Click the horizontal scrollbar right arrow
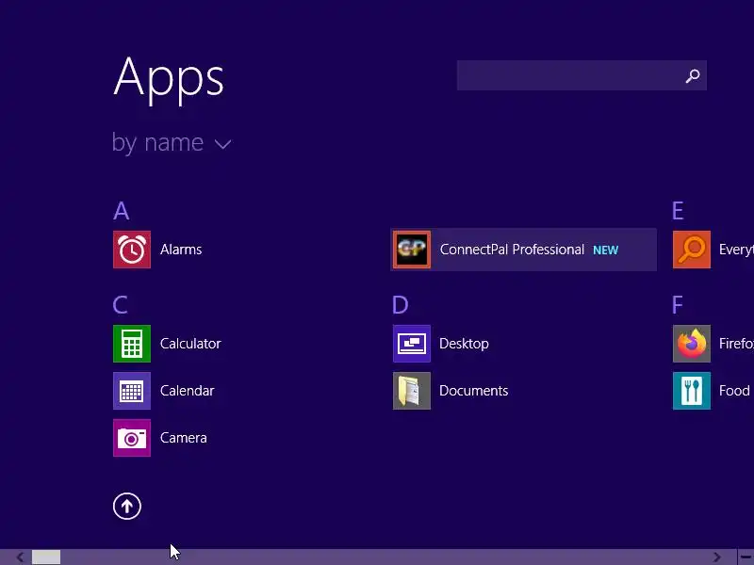This screenshot has height=565, width=754. (x=717, y=557)
